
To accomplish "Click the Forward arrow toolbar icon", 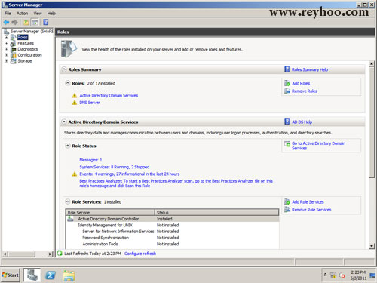I will [x=14, y=22].
